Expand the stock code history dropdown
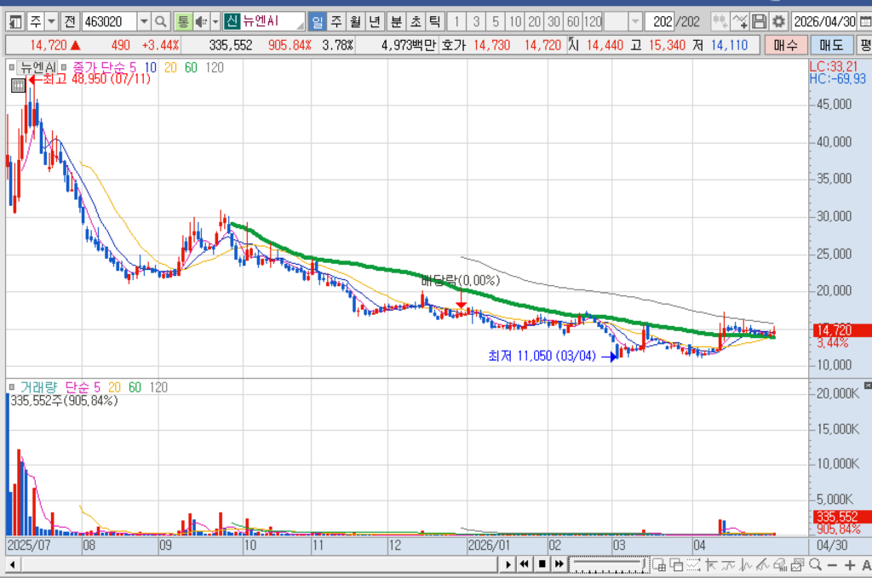872x578 pixels. tap(144, 21)
